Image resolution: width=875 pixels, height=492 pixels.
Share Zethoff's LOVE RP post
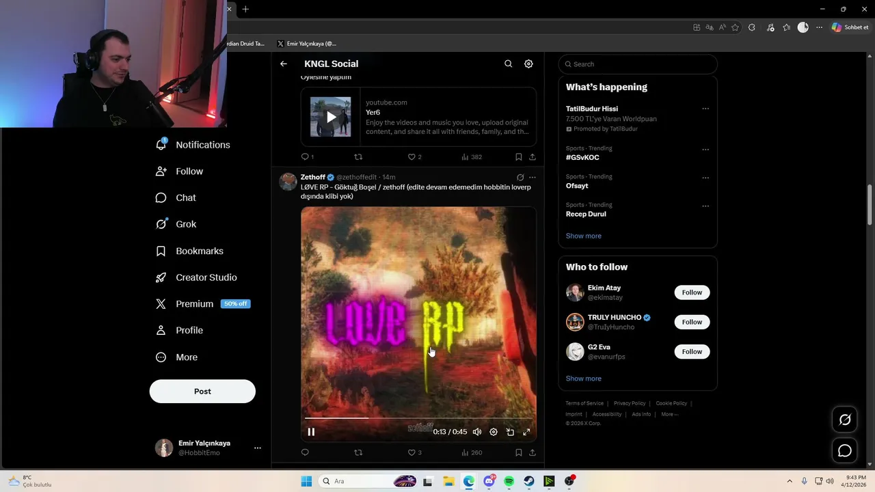point(533,452)
